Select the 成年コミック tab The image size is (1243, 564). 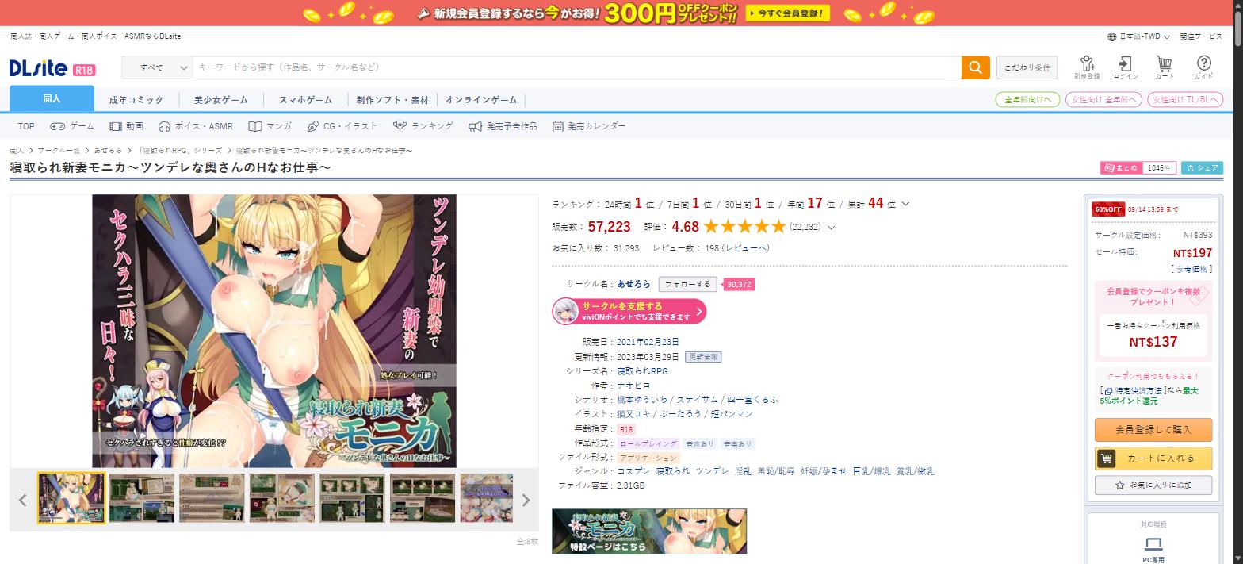136,100
